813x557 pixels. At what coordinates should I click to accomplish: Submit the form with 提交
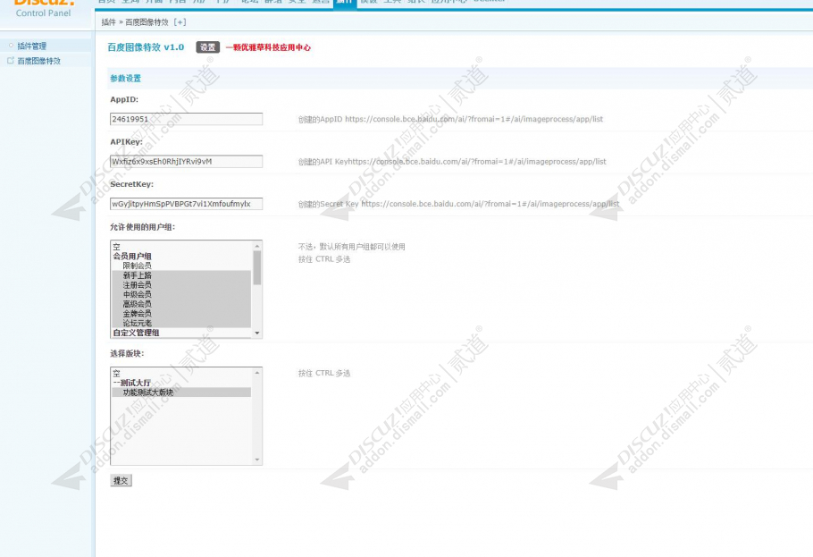pos(121,481)
